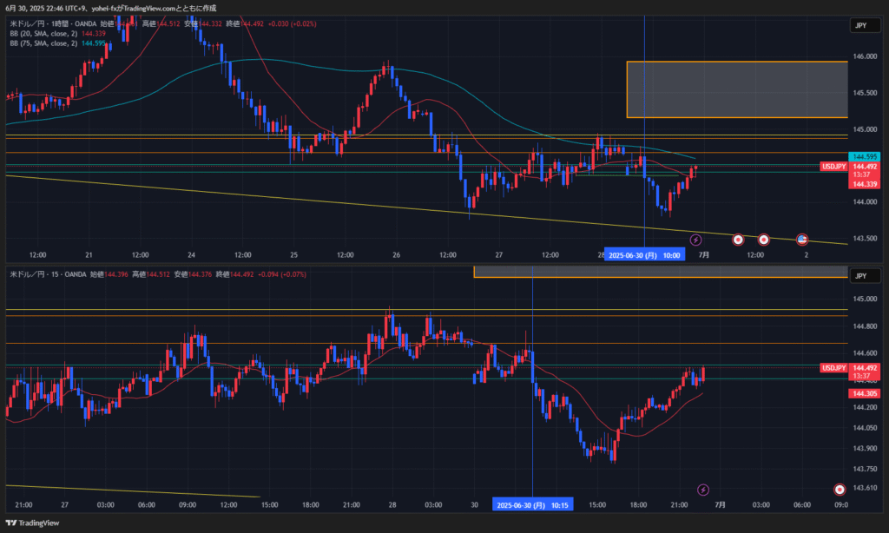Open the Japan flag event icon in 15-minute chart

[840, 490]
